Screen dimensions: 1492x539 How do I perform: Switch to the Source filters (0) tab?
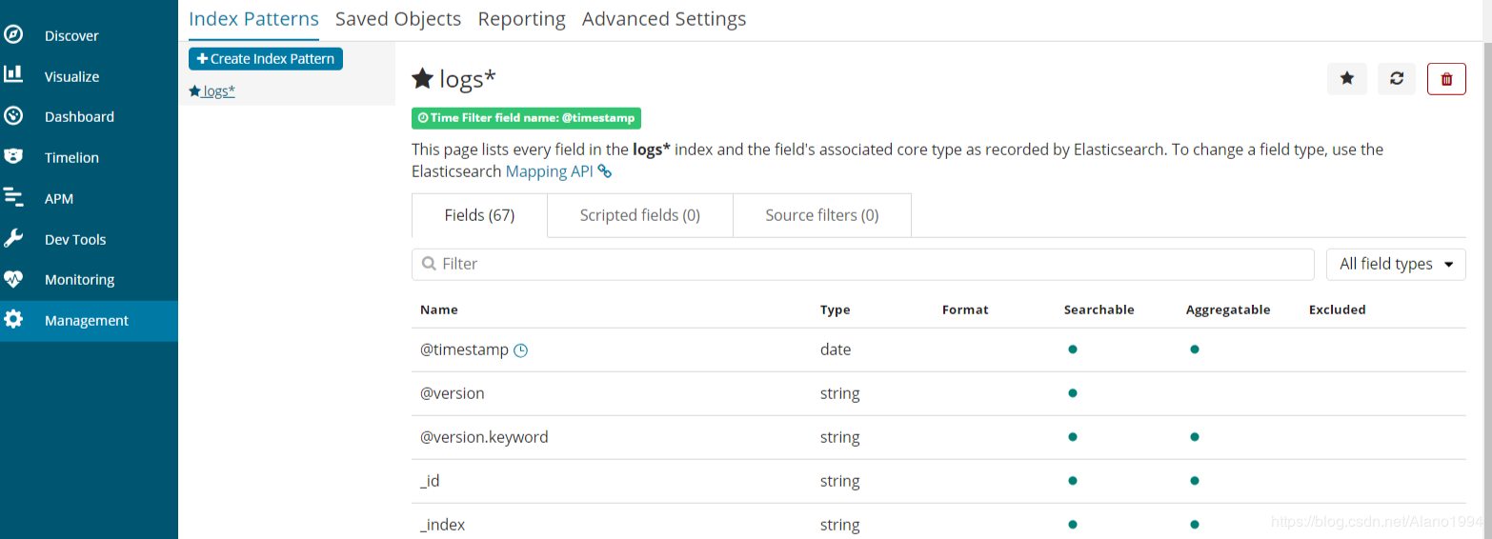[822, 215]
